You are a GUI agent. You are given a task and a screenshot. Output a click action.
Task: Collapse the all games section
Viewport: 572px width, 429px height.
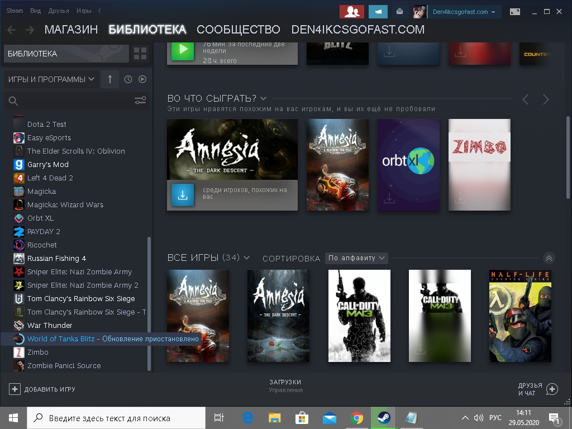point(549,258)
